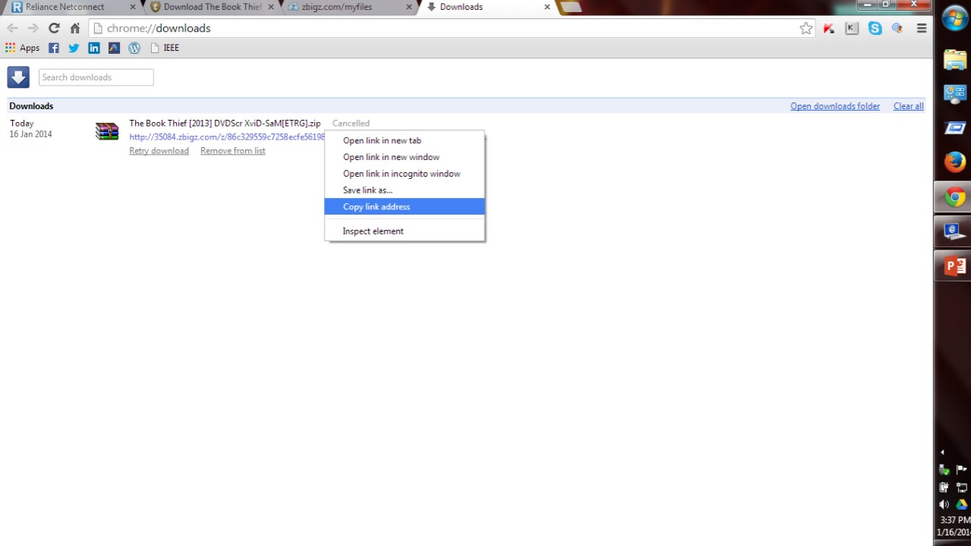Open Twitter bookmark icon

pyautogui.click(x=74, y=48)
